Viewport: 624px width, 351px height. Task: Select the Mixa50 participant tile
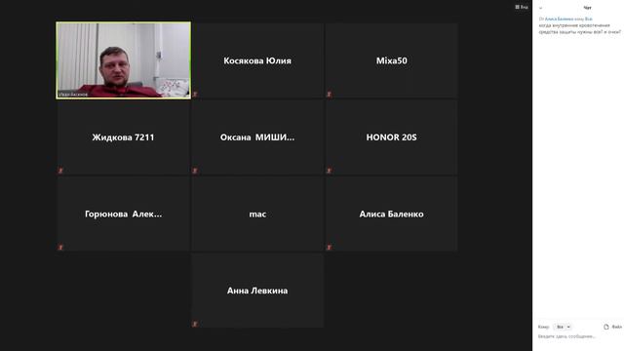(x=392, y=60)
